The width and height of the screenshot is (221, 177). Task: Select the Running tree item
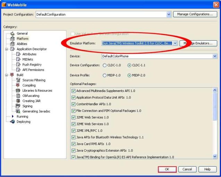click(x=22, y=117)
